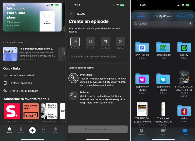Select the Bulletin episode format
The image size is (195, 141).
pyautogui.click(x=73, y=96)
